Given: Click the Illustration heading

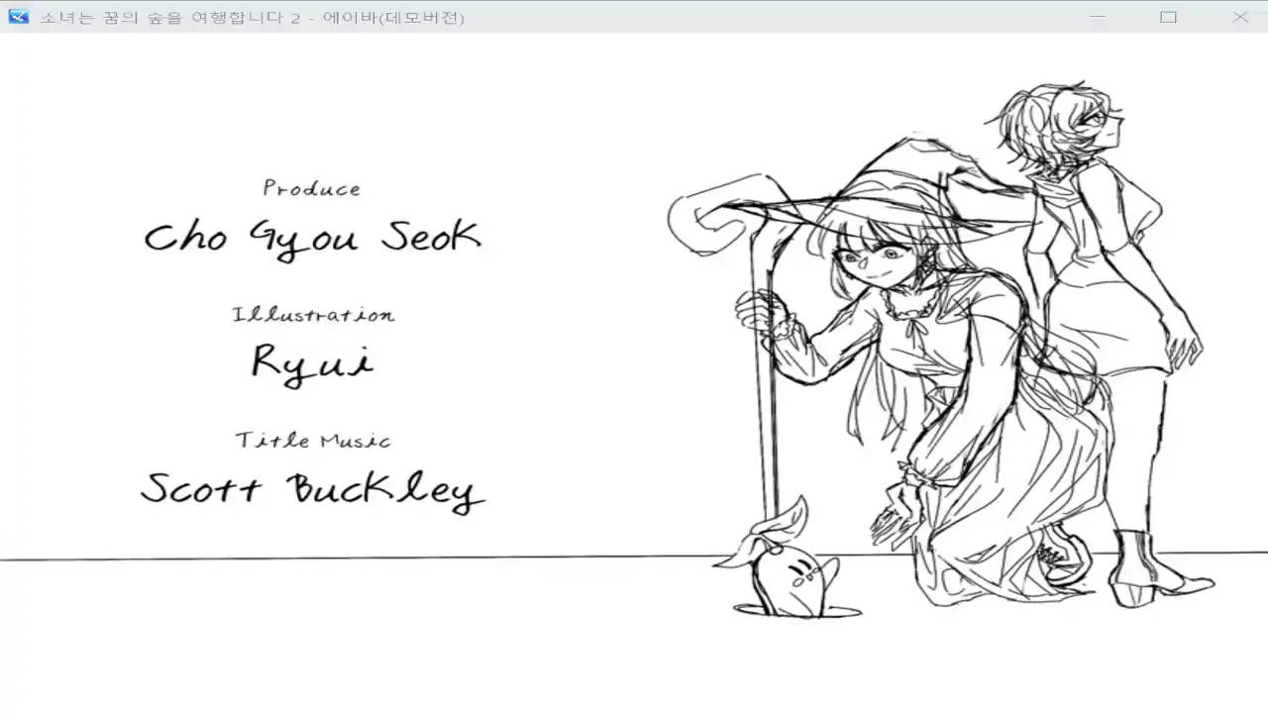Looking at the screenshot, I should click(313, 315).
